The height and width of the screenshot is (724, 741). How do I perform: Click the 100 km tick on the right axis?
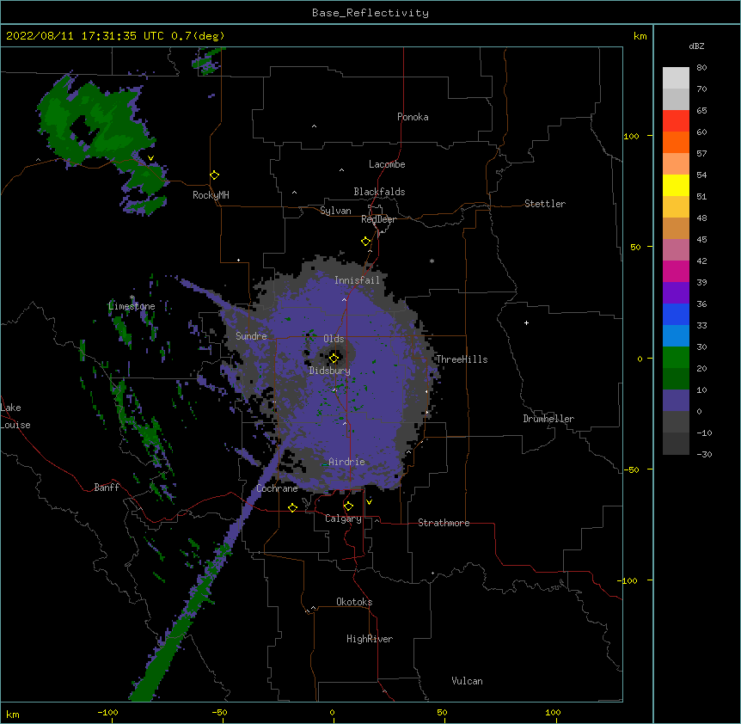631,136
